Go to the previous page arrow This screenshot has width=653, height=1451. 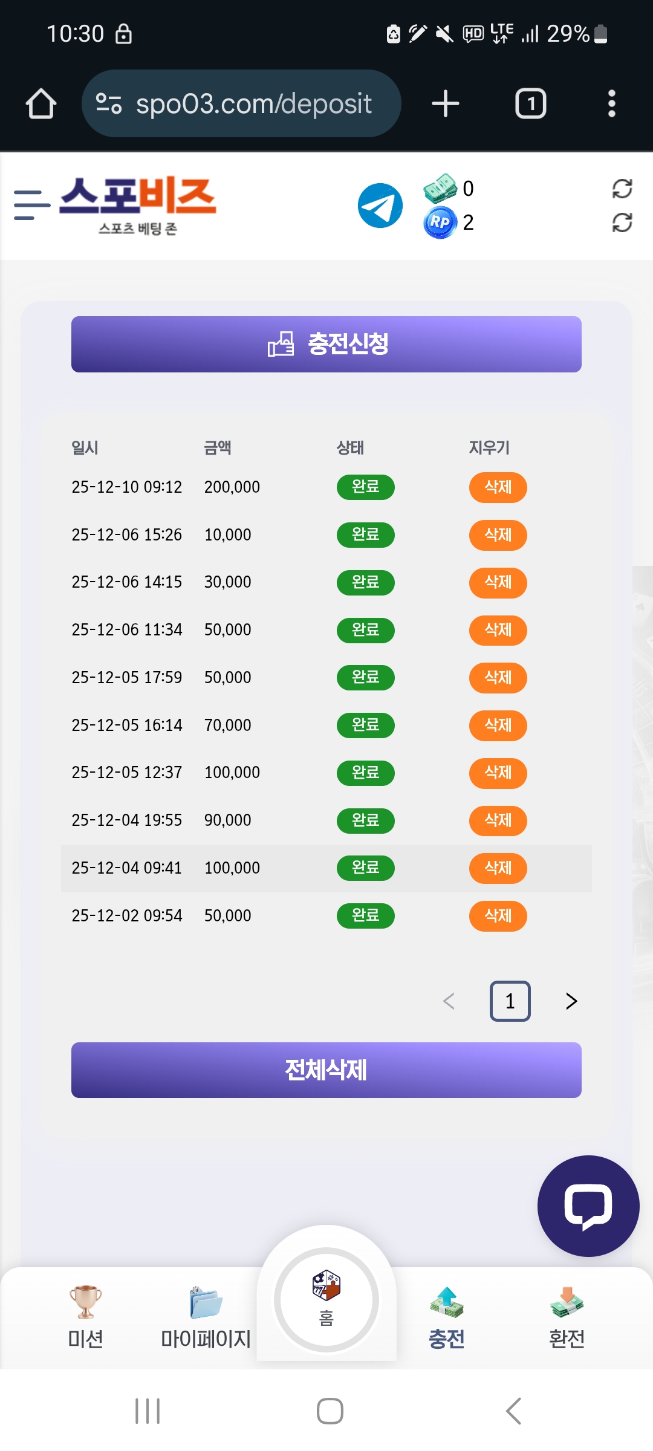click(x=449, y=1001)
